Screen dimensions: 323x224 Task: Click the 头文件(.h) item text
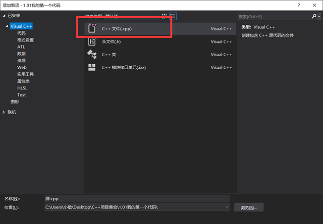111,41
